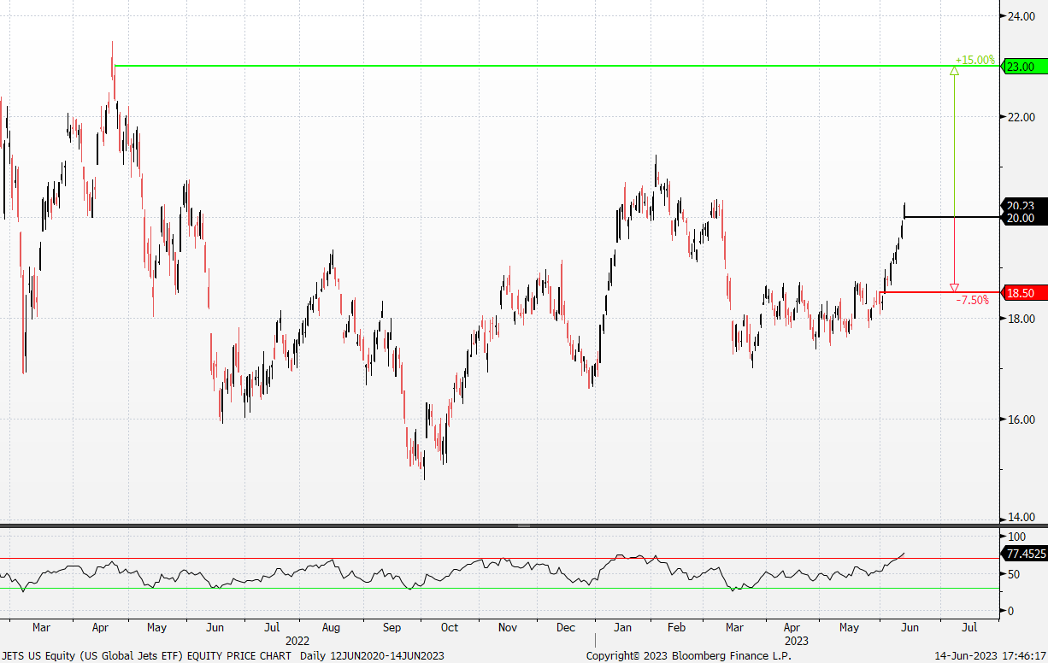This screenshot has height=663, width=1048.
Task: Click the black 20.00 horizontal line
Action: pos(951,217)
